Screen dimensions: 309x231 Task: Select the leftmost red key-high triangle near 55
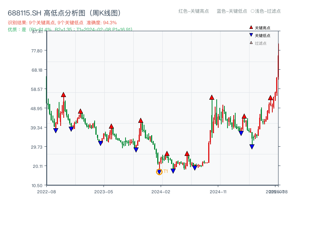(x=63, y=95)
